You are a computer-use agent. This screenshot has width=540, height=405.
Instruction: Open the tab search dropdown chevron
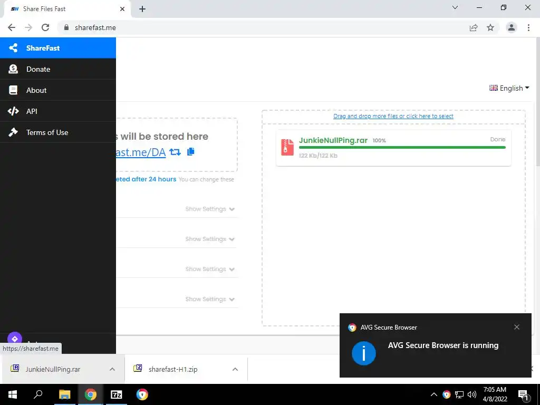click(455, 7)
